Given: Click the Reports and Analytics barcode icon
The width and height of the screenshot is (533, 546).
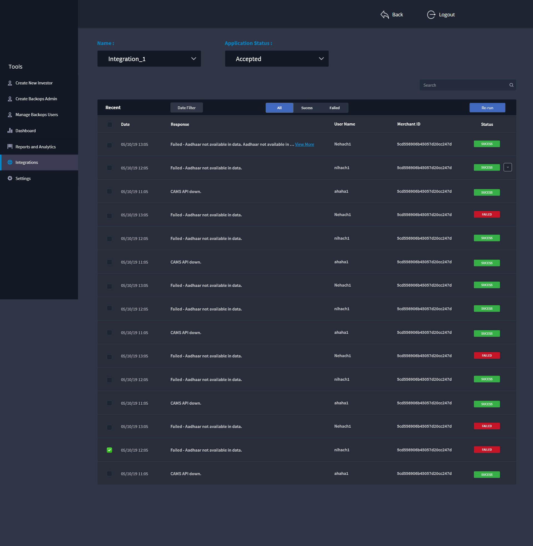Looking at the screenshot, I should click(10, 146).
